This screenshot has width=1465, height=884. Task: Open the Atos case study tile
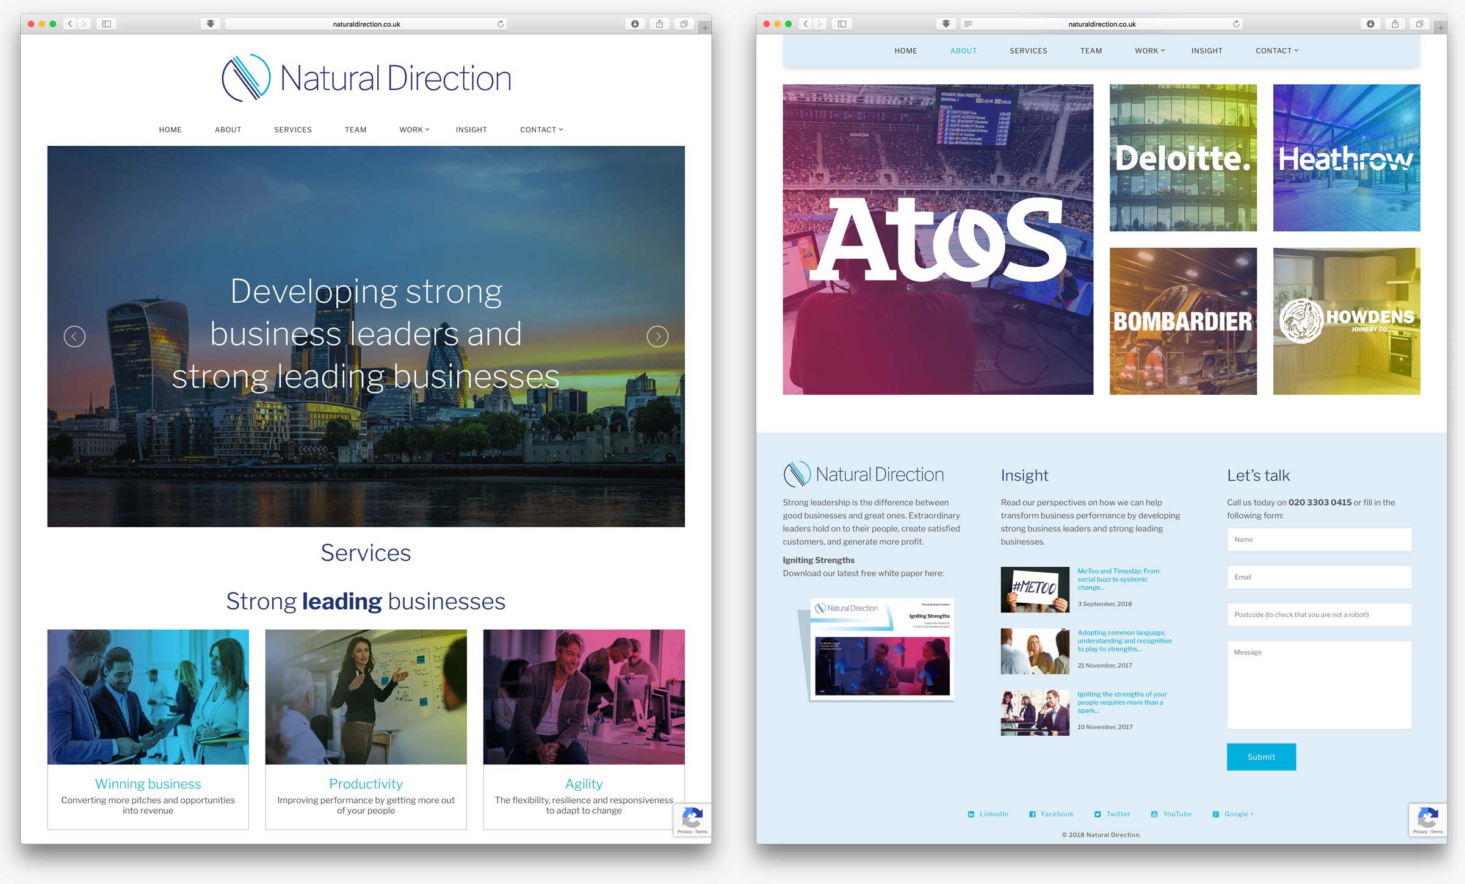point(938,239)
